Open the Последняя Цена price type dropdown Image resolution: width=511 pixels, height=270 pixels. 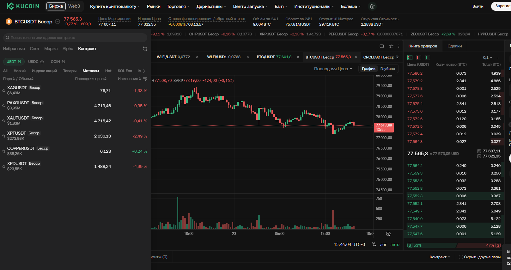(x=333, y=69)
